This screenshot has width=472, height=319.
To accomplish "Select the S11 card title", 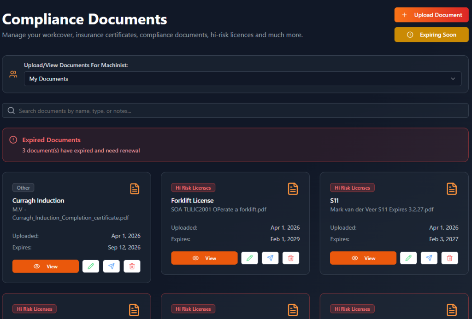I will [335, 201].
